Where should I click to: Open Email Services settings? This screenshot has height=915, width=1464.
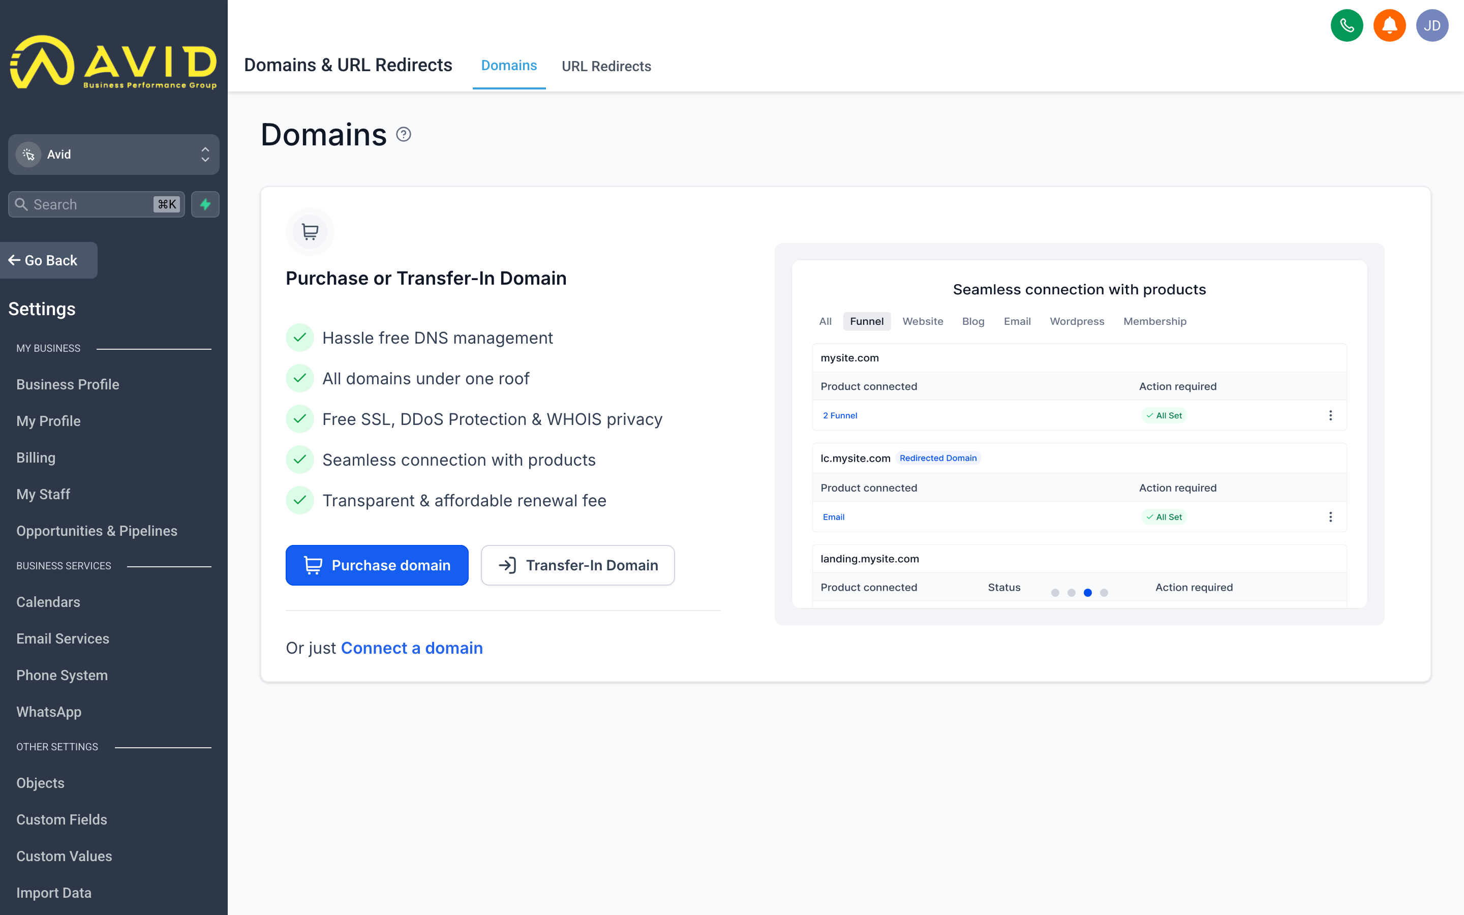click(63, 638)
